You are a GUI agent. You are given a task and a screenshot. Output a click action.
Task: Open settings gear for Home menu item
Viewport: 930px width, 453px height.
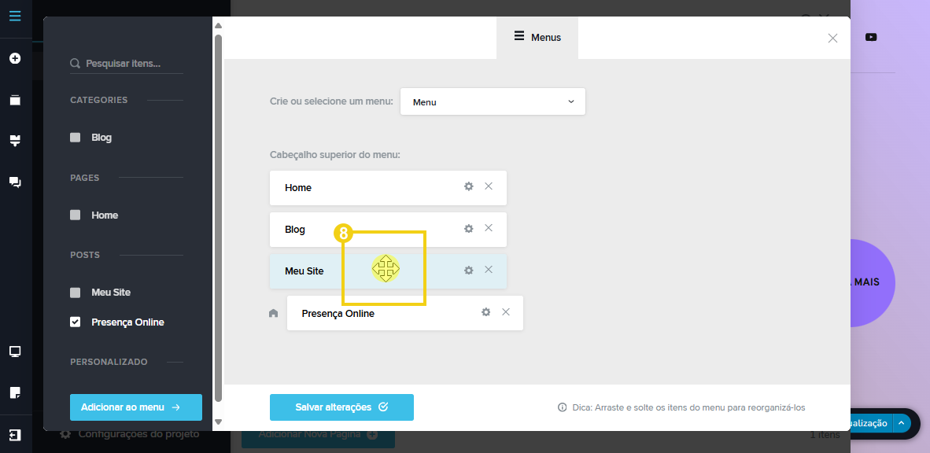pos(469,186)
